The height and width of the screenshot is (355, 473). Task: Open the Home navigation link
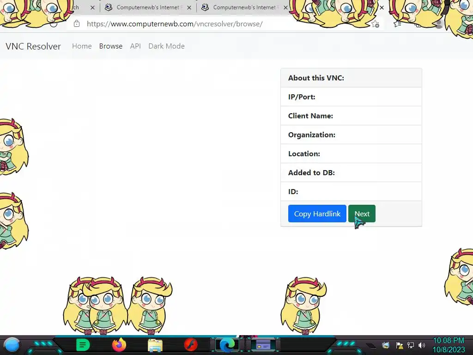pos(82,46)
